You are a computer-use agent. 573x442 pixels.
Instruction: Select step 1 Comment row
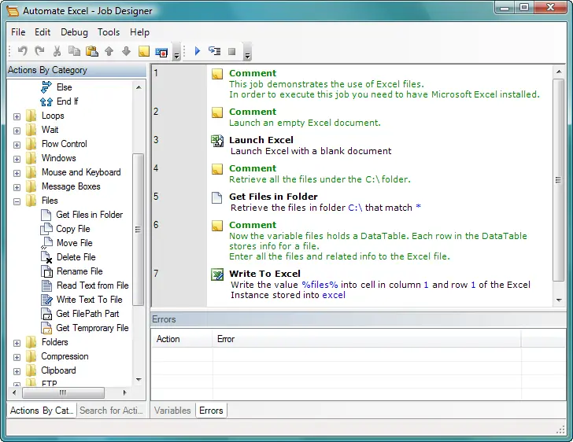[352, 83]
